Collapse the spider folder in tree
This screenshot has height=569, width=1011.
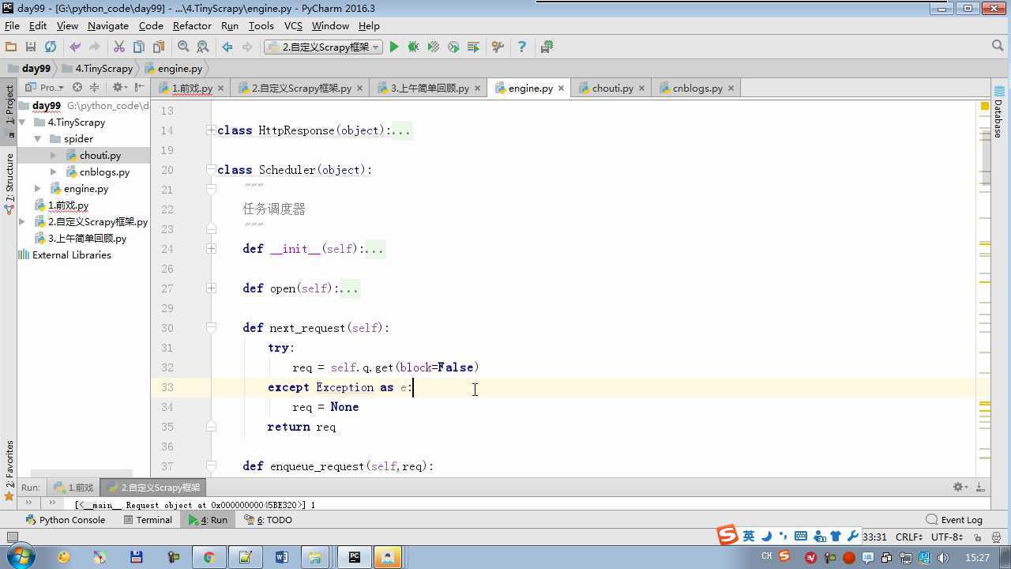point(37,139)
